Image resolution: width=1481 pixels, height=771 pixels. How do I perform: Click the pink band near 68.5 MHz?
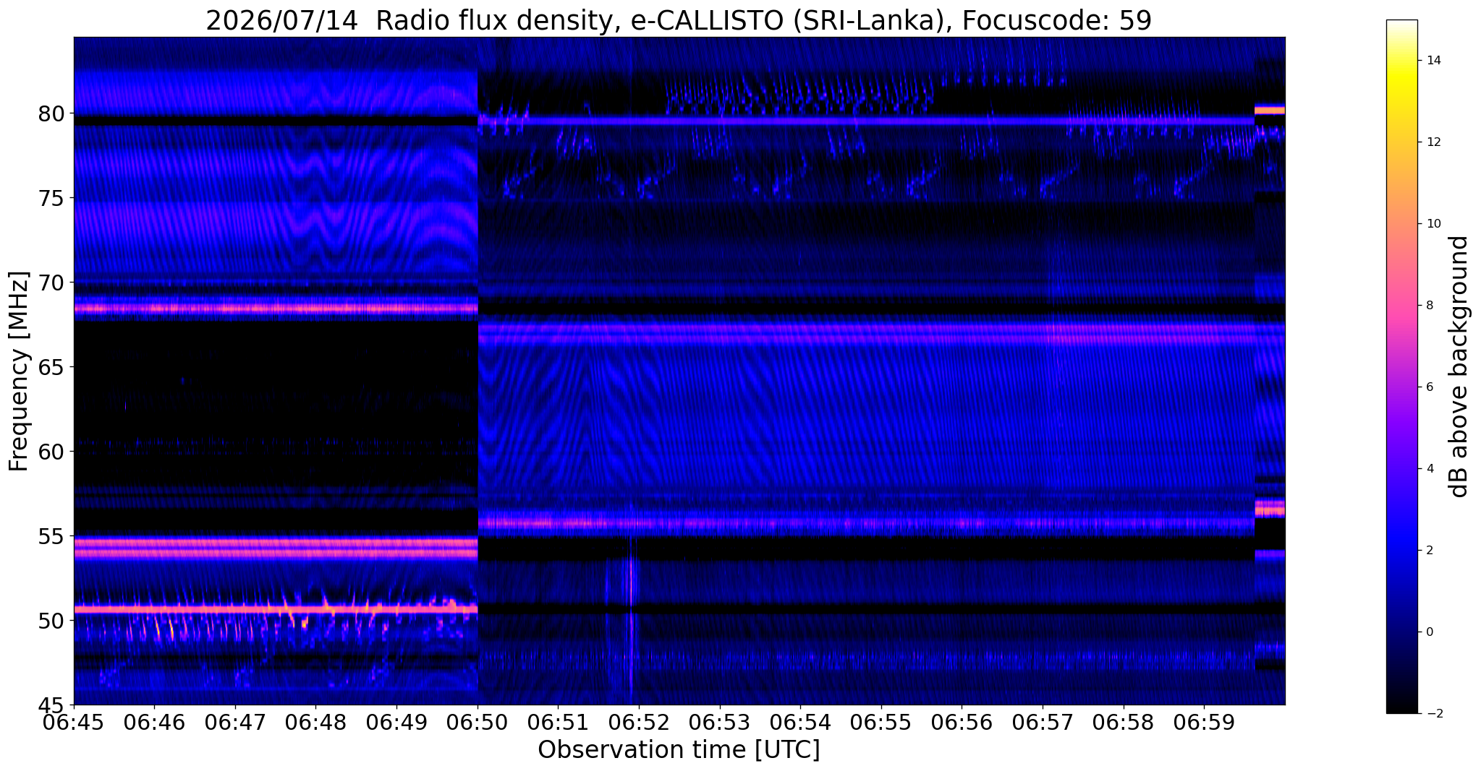click(x=276, y=309)
